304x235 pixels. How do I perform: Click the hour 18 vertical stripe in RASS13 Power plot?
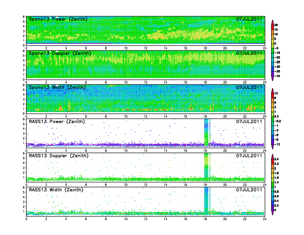point(206,132)
